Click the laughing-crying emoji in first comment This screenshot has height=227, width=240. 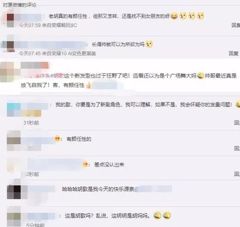(174, 16)
